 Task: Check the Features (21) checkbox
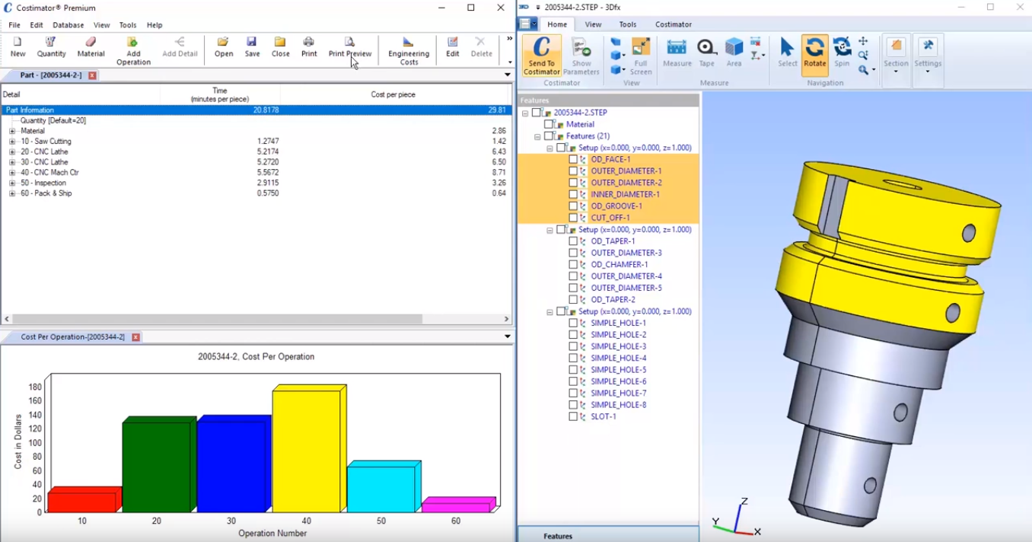(549, 136)
